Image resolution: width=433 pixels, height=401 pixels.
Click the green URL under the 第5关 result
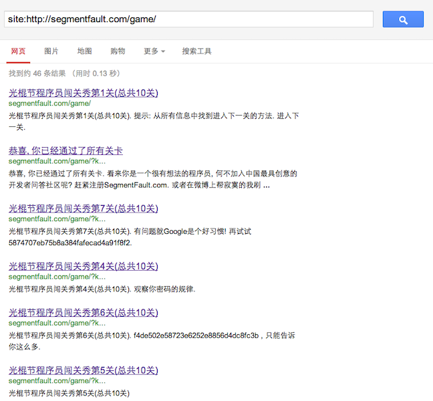click(x=57, y=381)
